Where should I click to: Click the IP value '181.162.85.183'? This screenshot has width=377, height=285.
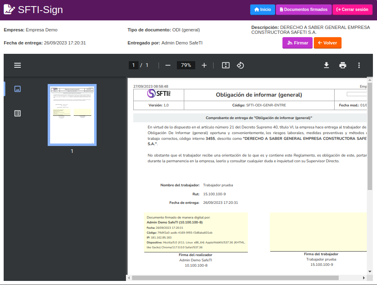tap(161, 238)
